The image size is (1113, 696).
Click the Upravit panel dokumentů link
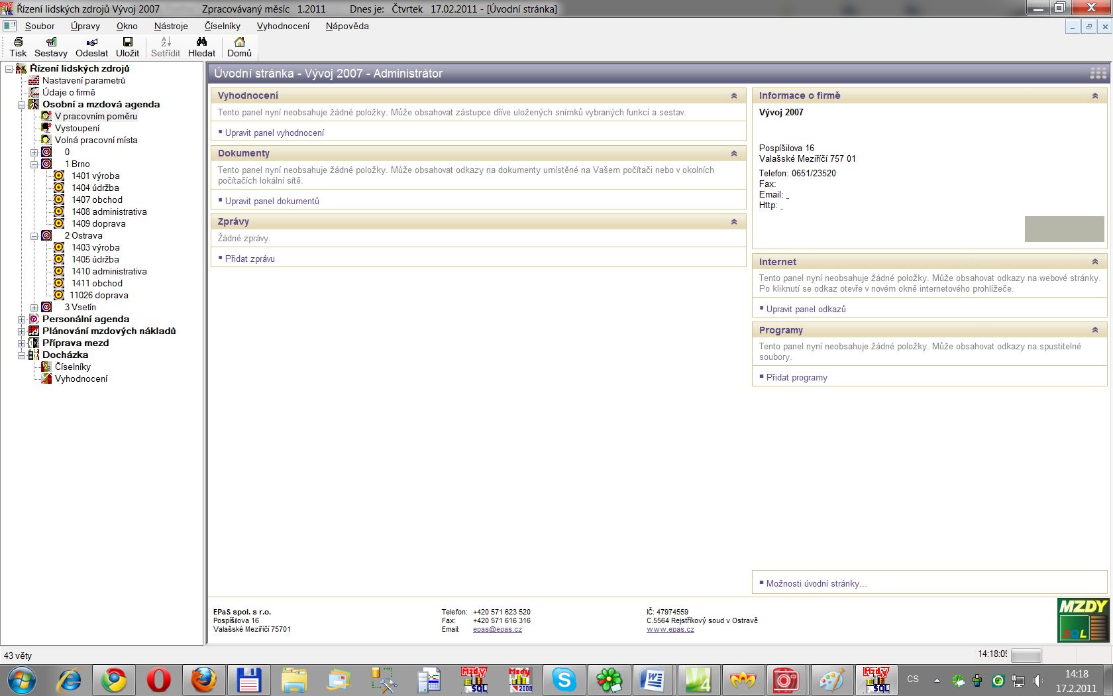pyautogui.click(x=272, y=201)
